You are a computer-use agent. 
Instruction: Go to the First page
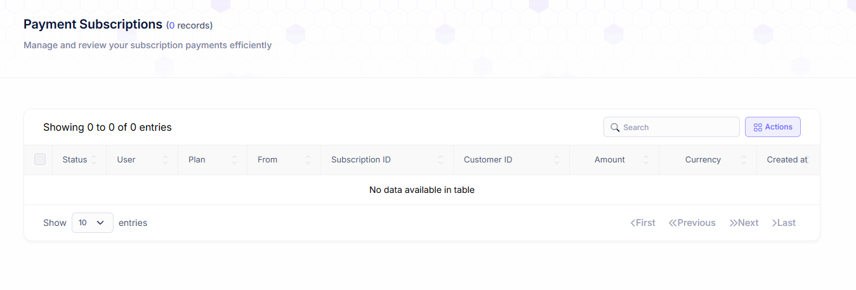pyautogui.click(x=643, y=223)
